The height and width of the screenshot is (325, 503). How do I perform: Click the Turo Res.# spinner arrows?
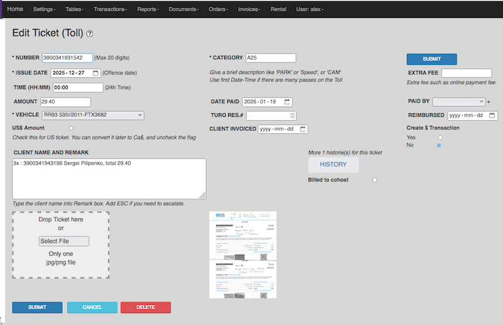pos(292,116)
